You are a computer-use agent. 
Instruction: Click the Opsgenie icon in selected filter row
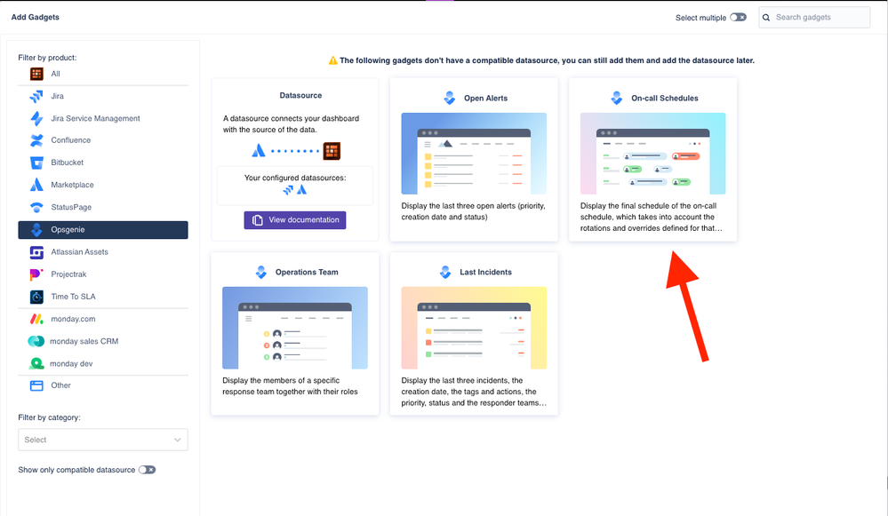tap(36, 230)
